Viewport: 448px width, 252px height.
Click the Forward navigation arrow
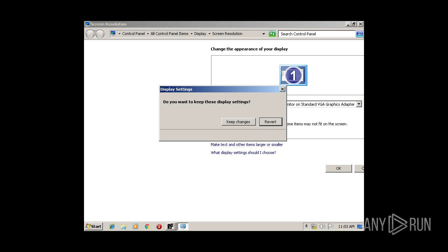point(100,34)
